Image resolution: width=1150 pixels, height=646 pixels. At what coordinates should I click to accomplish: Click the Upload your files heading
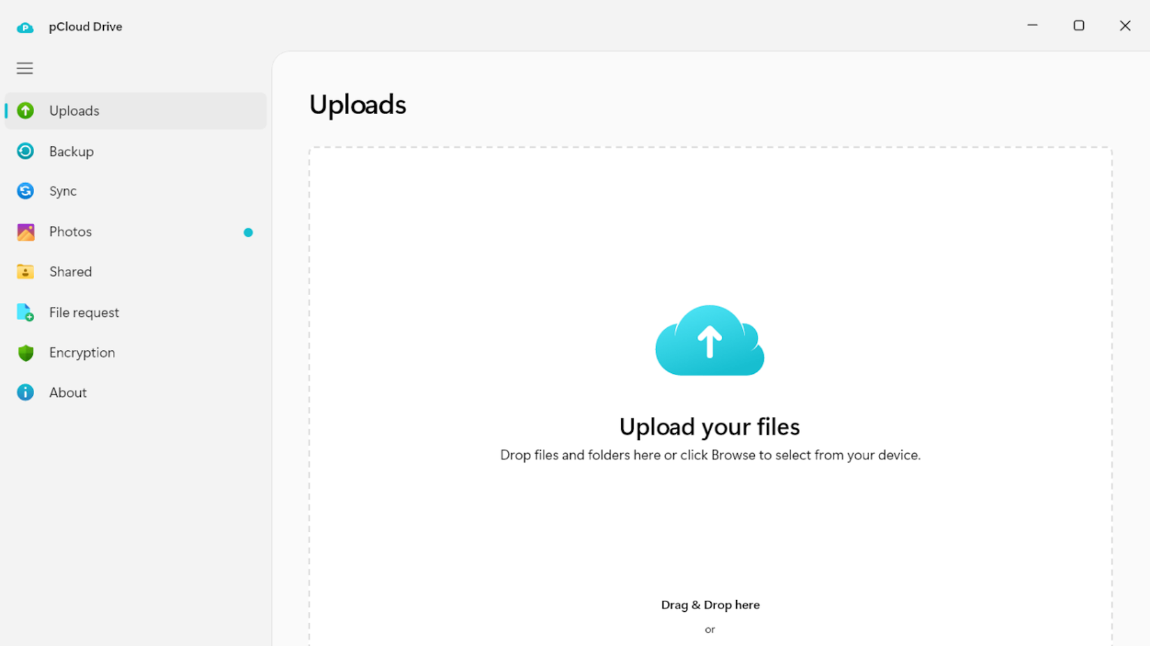click(x=710, y=427)
